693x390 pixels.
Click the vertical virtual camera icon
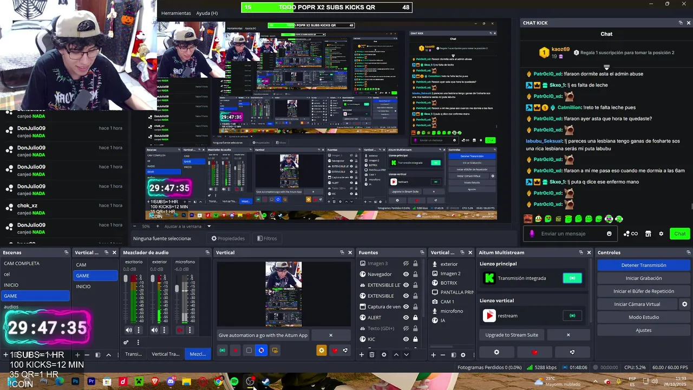275,350
